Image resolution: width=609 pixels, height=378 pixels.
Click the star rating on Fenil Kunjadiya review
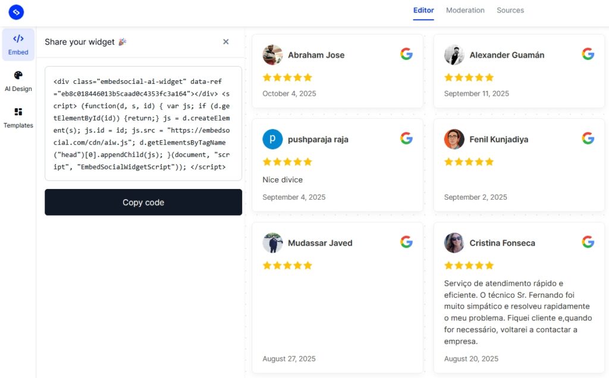coord(469,162)
